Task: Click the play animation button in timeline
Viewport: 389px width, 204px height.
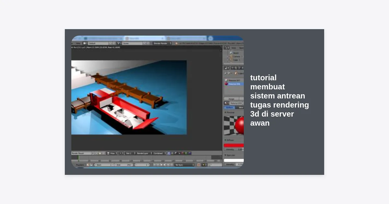Action: [x=165, y=165]
